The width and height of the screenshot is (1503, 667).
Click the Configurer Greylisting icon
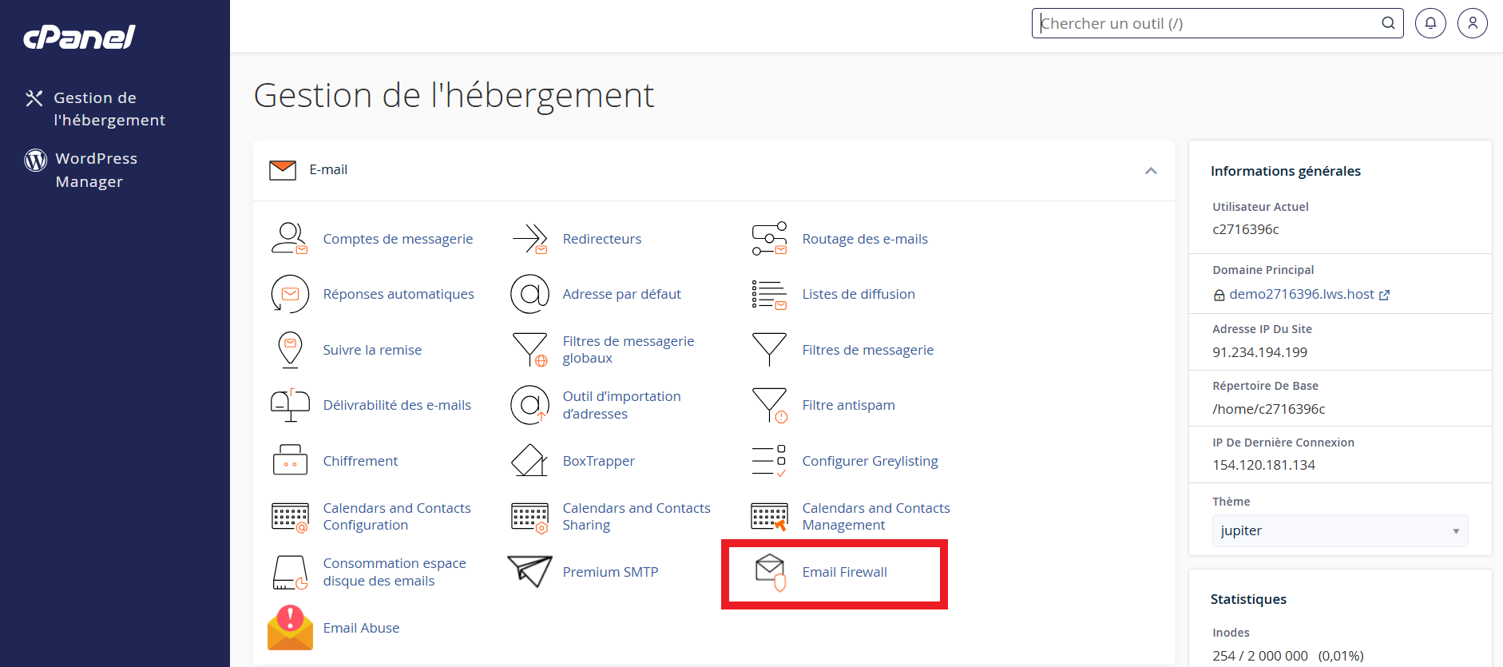point(769,461)
